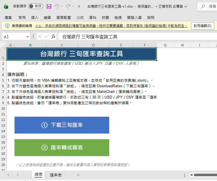This screenshot has width=217, height=181.
Task: Open the 插入 (Insert) tab
Action: pyautogui.click(x=35, y=17)
